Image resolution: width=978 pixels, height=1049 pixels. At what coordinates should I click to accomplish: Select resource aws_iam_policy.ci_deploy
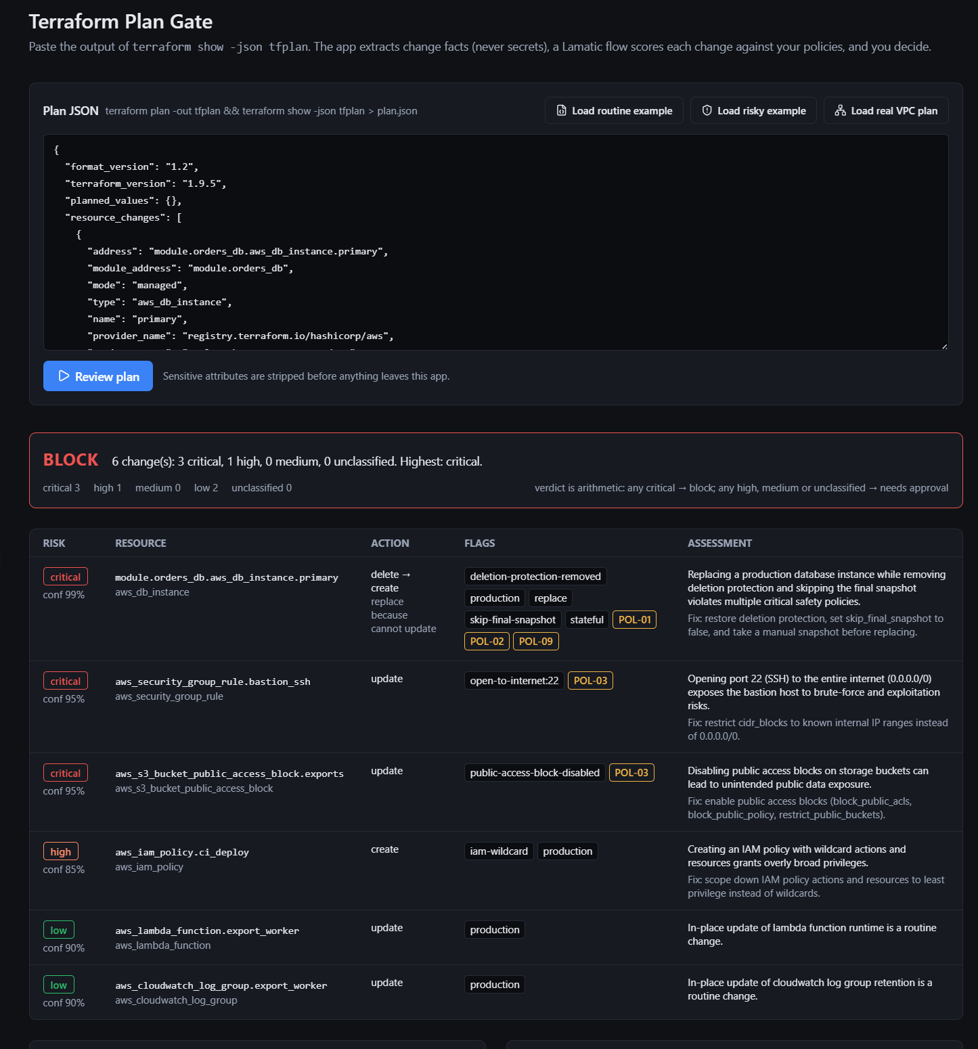pos(182,852)
